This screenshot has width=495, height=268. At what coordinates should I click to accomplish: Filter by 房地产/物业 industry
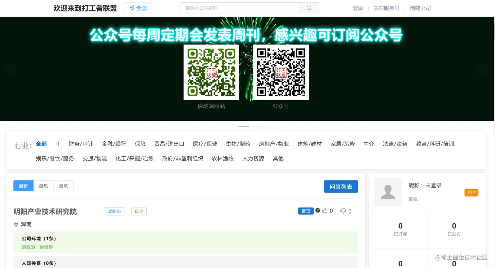point(274,144)
